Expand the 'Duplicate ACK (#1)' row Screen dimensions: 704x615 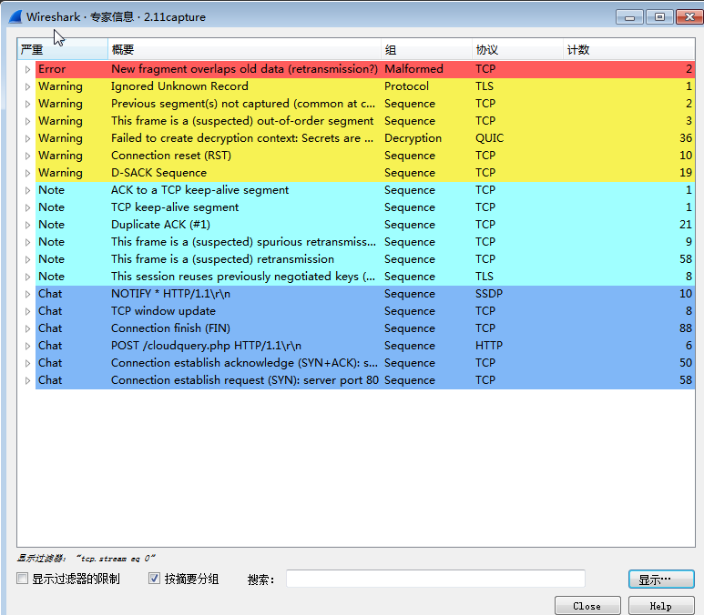pyautogui.click(x=27, y=225)
